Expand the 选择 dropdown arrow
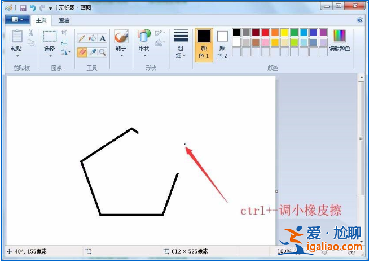369x262 pixels. (50, 56)
